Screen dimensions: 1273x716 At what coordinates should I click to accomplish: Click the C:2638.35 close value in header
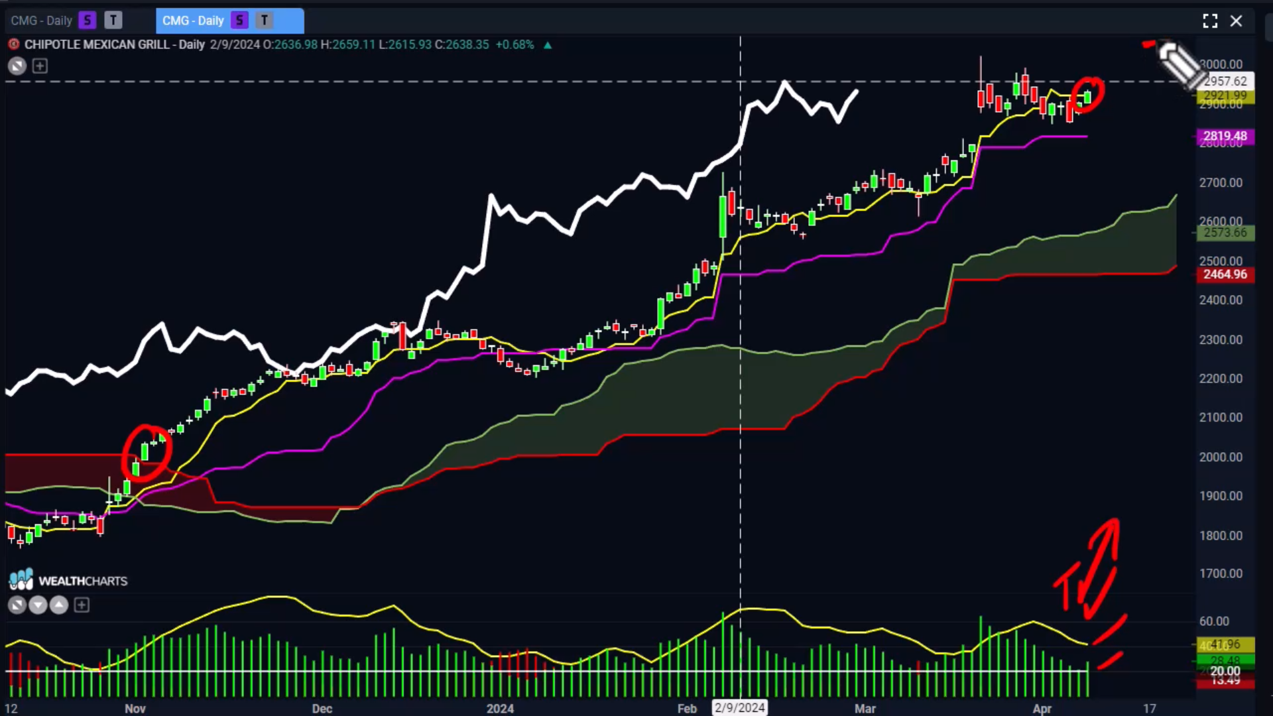[462, 44]
